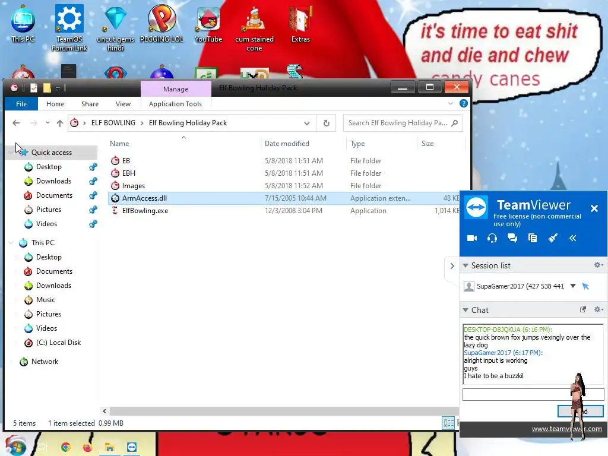The image size is (608, 456).
Task: Open TeamOS Forum Link desktop shortcut
Action: pyautogui.click(x=69, y=28)
